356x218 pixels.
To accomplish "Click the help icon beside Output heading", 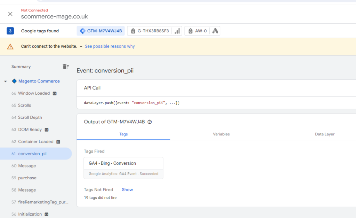I will tap(150, 122).
